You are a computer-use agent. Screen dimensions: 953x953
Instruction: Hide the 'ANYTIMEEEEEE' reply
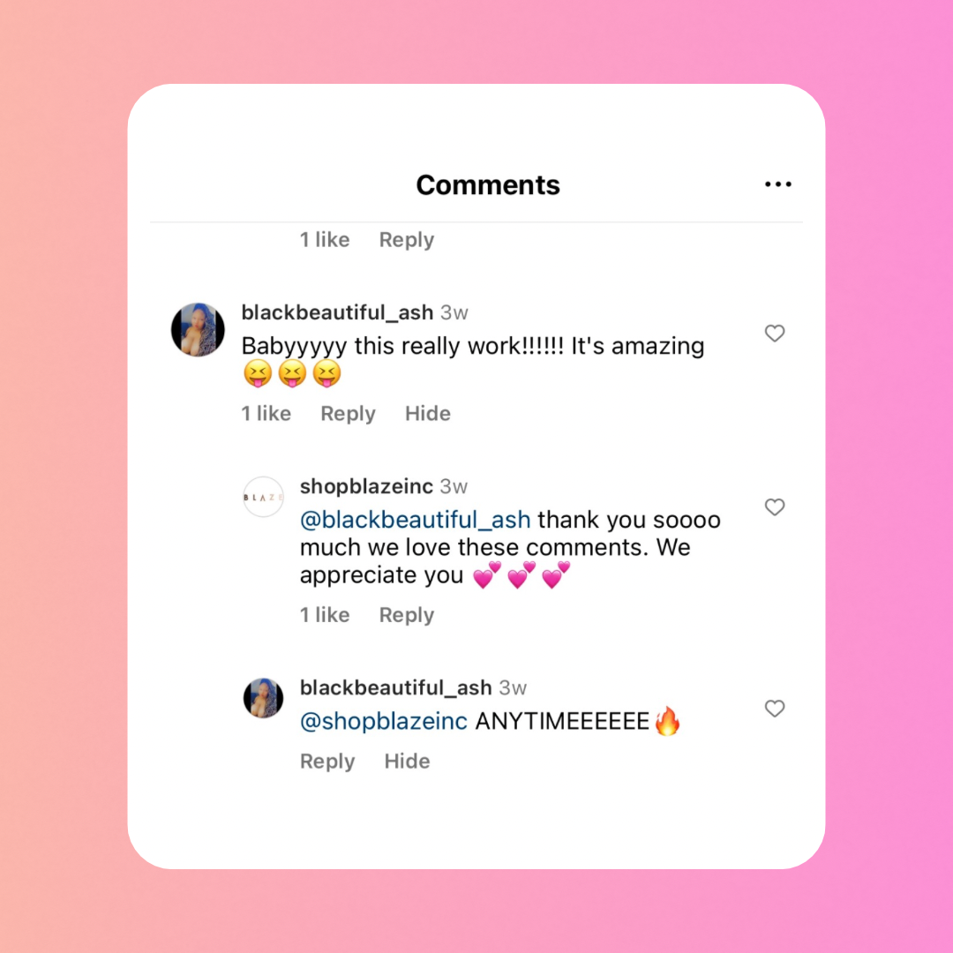tap(407, 762)
